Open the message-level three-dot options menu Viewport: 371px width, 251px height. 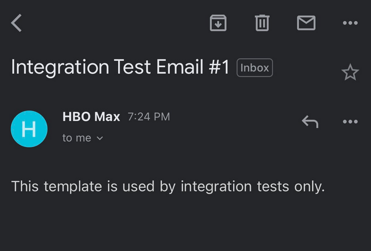(x=350, y=122)
